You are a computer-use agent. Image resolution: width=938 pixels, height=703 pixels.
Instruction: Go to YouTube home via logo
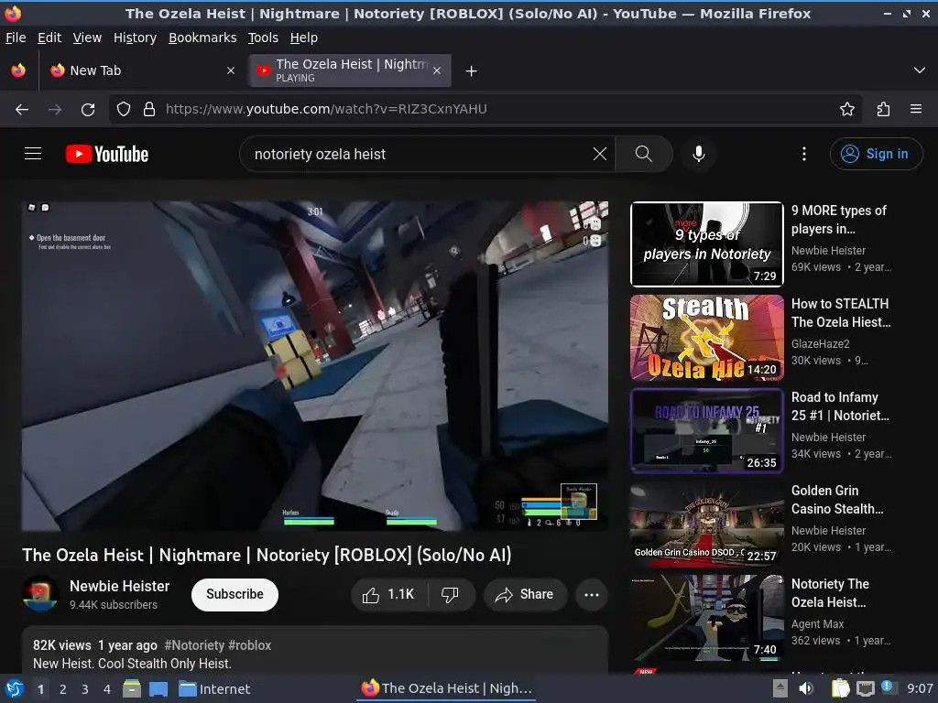click(107, 154)
